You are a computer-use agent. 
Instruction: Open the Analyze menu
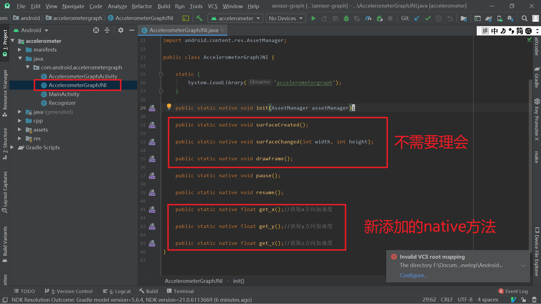(117, 6)
